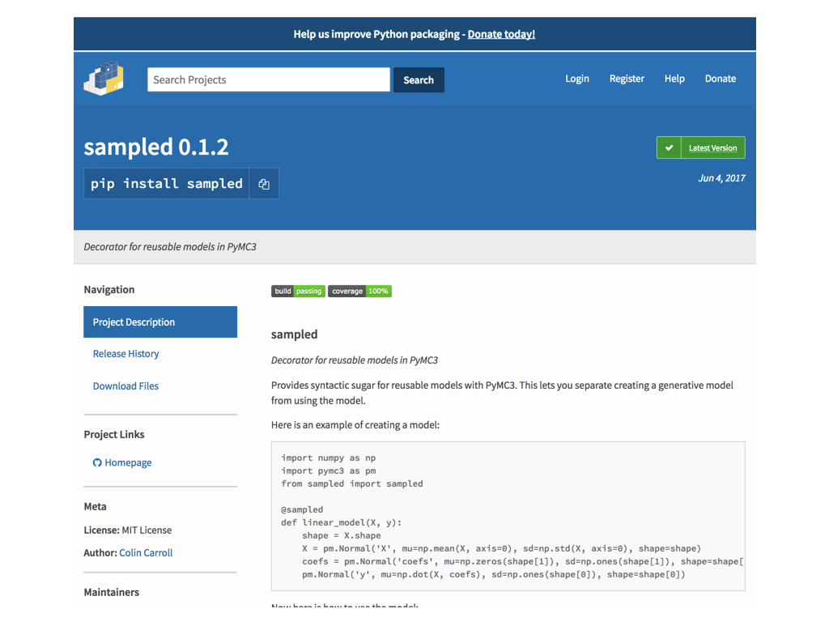Open the Release History tab

pos(125,353)
